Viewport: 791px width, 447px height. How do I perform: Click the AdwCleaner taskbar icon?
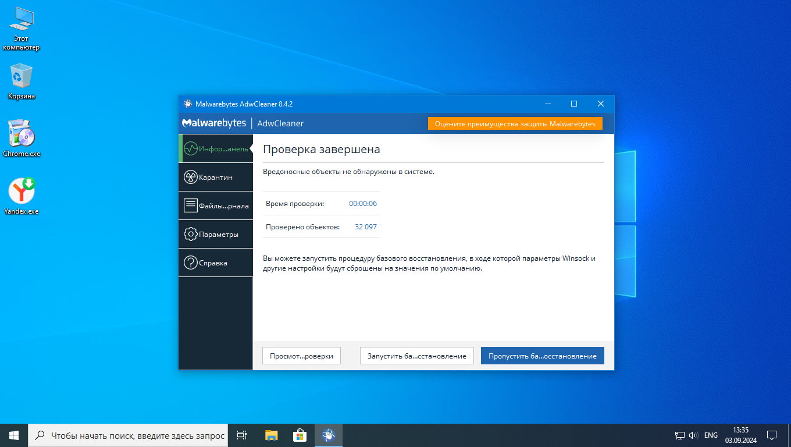[x=329, y=435]
